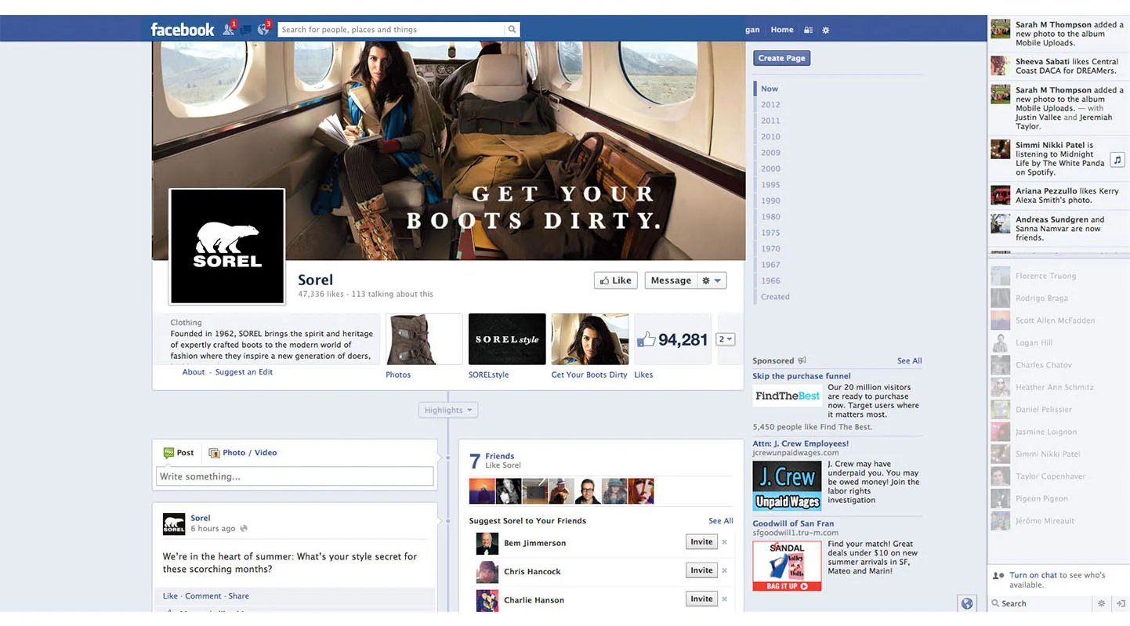Click the search magnifier button in header
This screenshot has width=1130, height=626.
click(512, 30)
